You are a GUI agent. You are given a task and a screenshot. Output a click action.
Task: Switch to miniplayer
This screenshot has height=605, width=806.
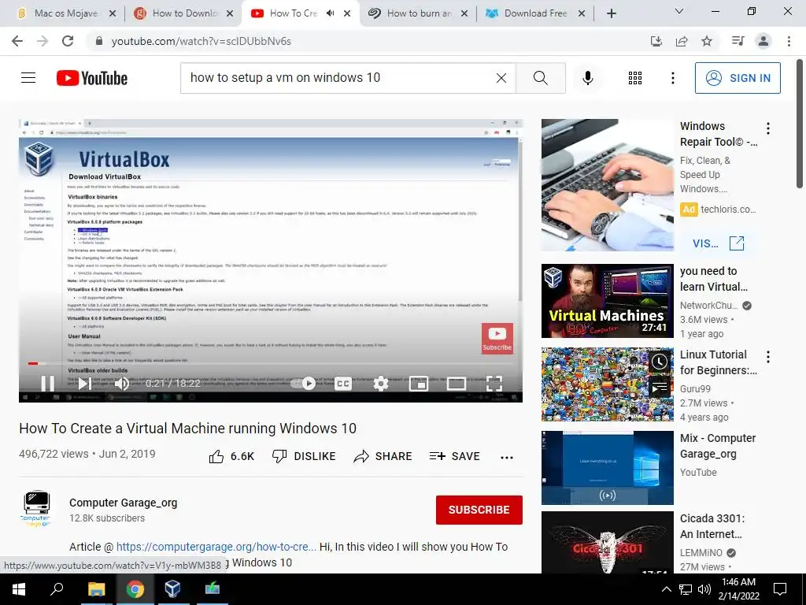419,384
